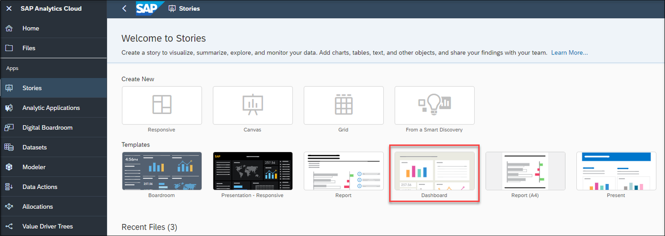
Task: Open Digital Boardroom menu item
Action: tap(54, 128)
